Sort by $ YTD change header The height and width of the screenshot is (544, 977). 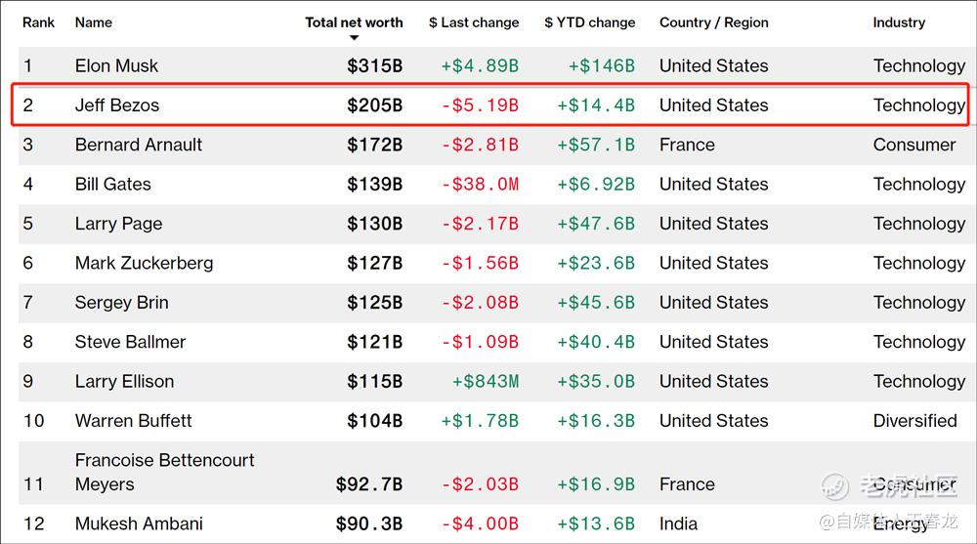pos(589,21)
